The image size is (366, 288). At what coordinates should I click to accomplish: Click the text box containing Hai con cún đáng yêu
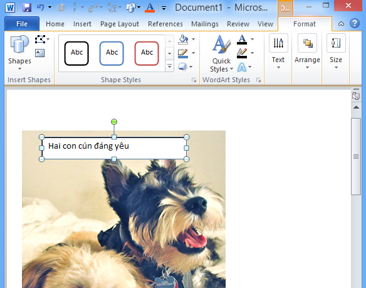114,148
